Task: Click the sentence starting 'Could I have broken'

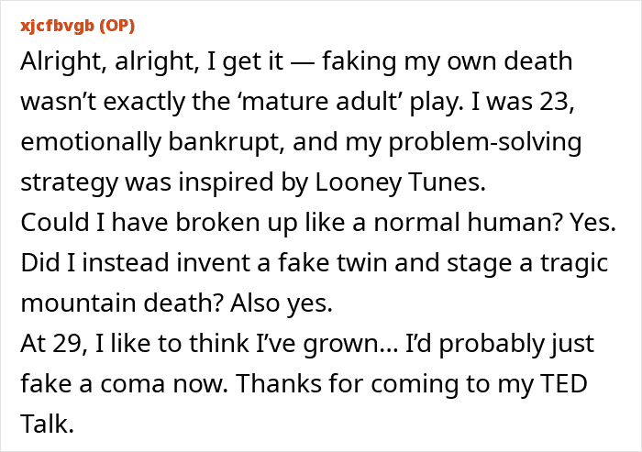Action: tap(318, 223)
